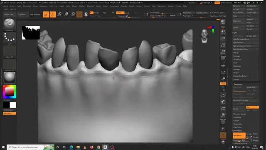
Task: Click Split To Similar Parts button
Action: [x=246, y=39]
